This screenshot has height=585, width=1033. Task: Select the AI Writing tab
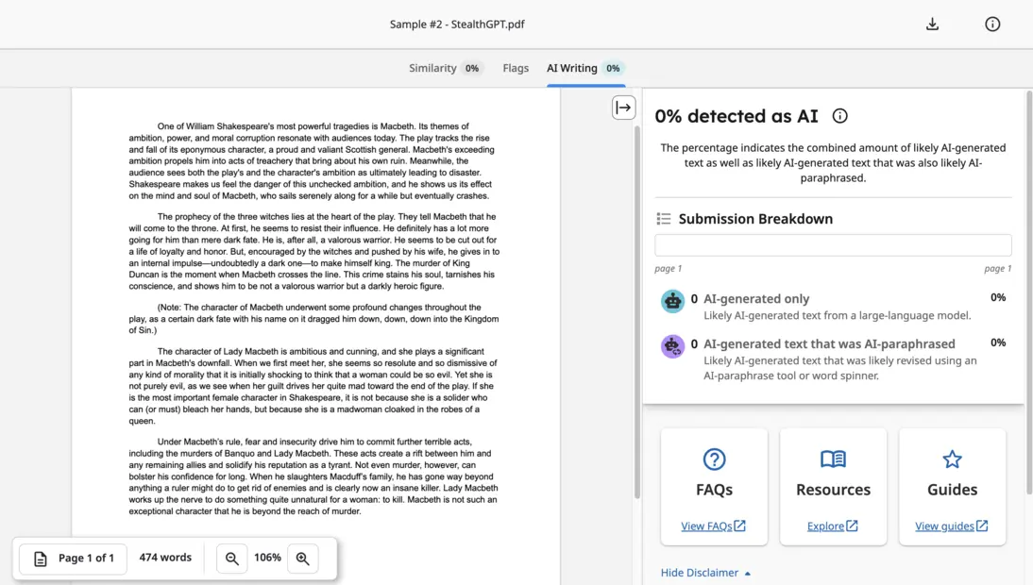coord(585,68)
